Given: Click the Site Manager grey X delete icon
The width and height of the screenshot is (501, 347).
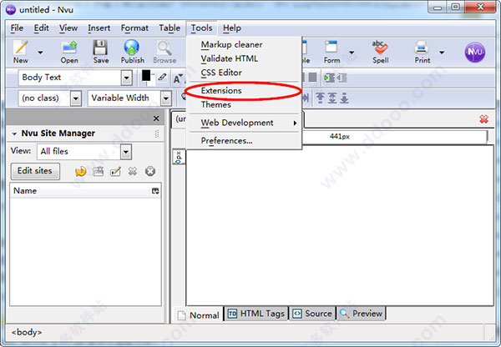Looking at the screenshot, I should pos(132,172).
